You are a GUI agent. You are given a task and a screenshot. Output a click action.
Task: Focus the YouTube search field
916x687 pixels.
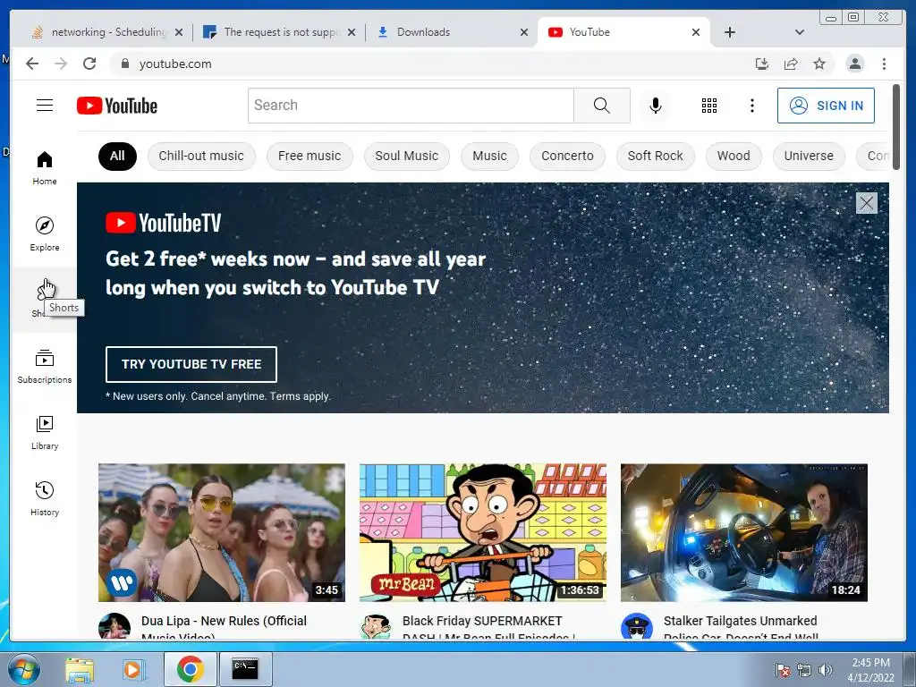coord(411,106)
